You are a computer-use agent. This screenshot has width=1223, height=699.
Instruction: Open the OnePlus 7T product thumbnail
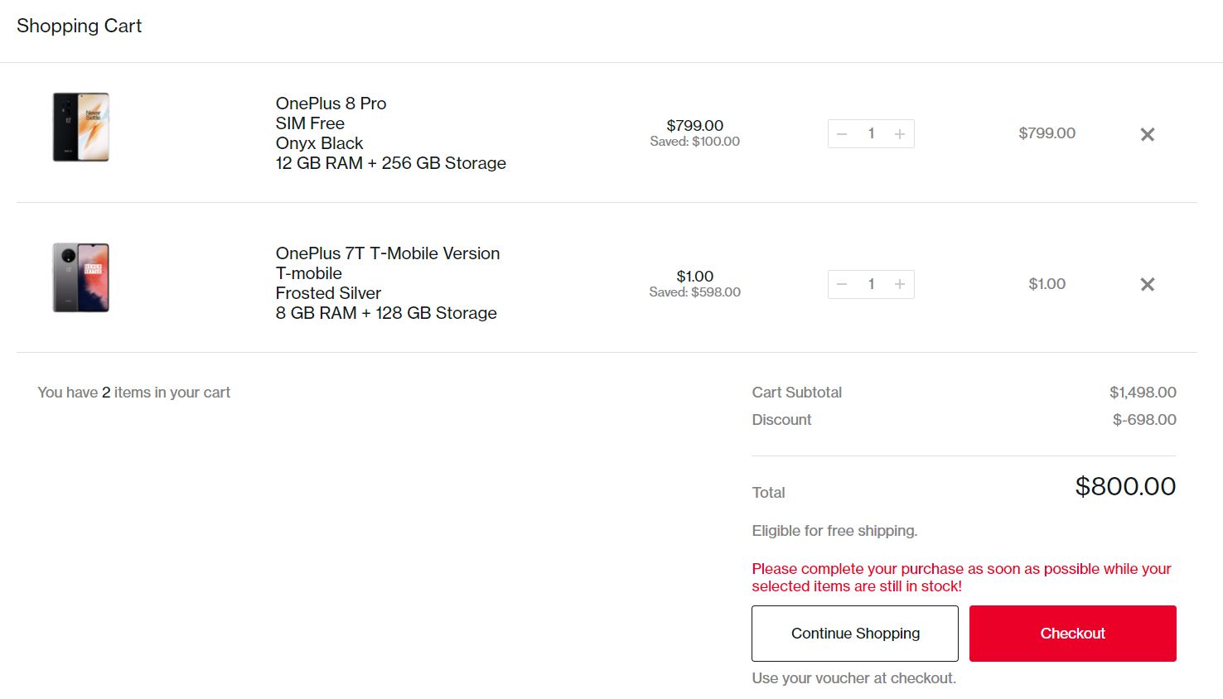(81, 277)
